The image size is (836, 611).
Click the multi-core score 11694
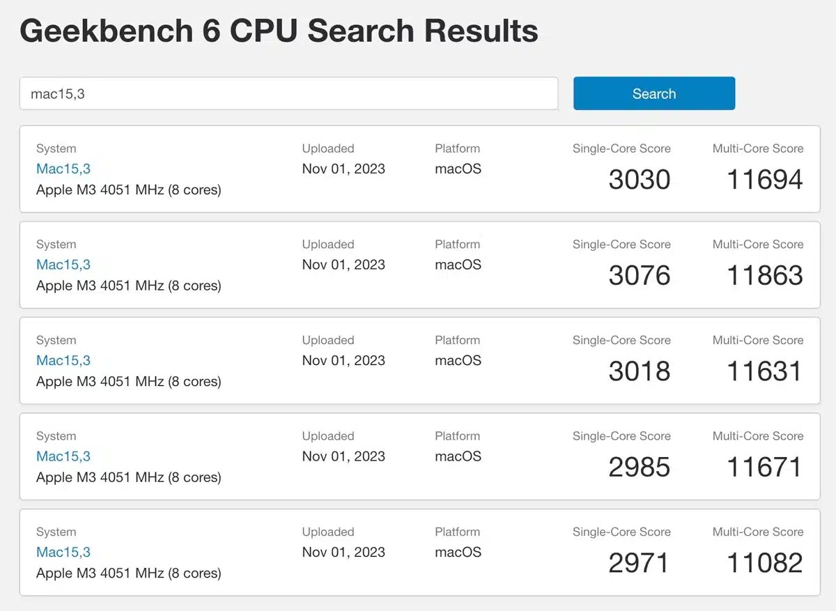(764, 180)
